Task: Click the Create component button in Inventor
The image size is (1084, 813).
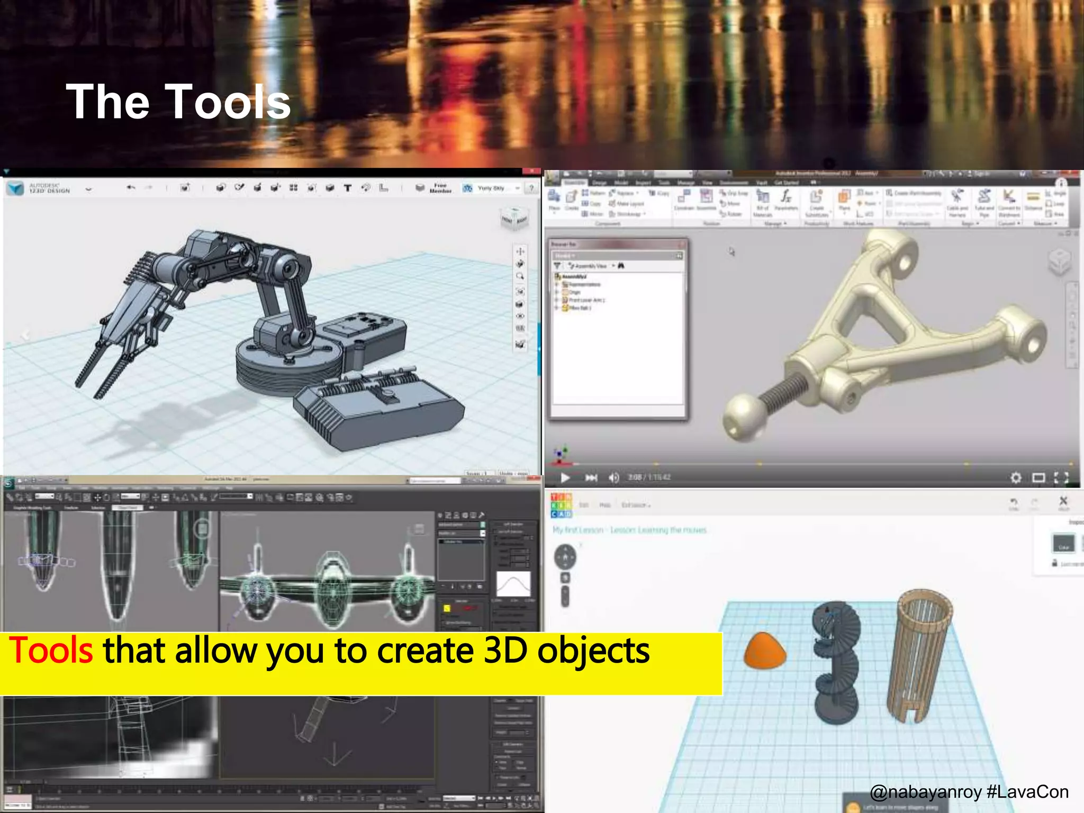Action: click(x=572, y=200)
